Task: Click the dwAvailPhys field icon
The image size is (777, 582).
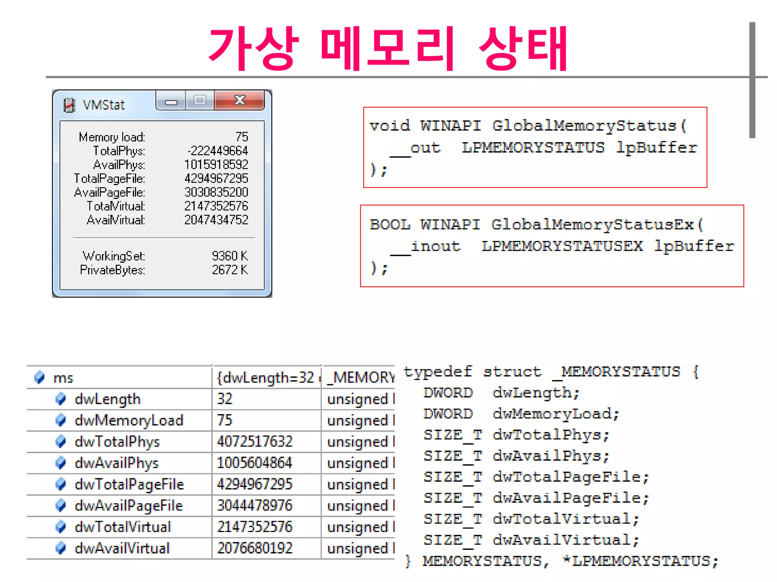Action: click(61, 463)
